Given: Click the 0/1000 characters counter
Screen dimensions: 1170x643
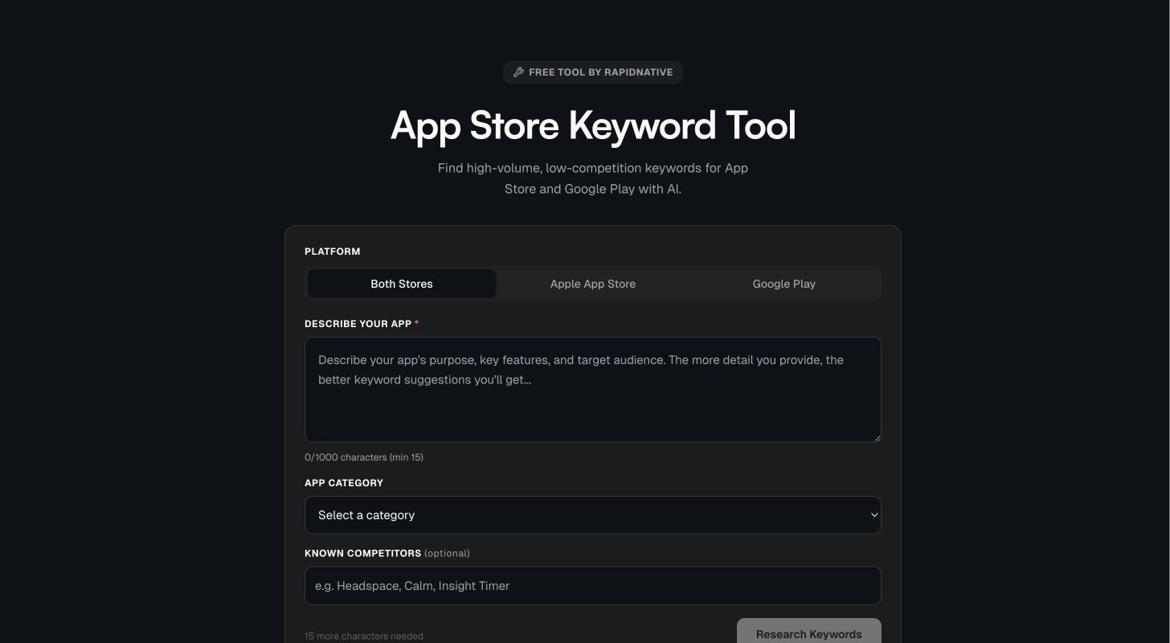Looking at the screenshot, I should [364, 457].
